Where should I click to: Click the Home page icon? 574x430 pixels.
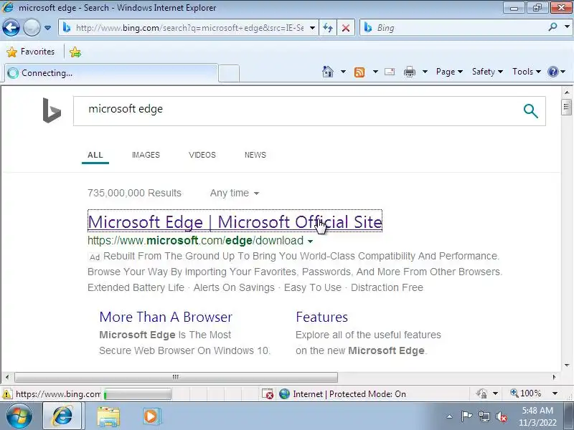(328, 72)
